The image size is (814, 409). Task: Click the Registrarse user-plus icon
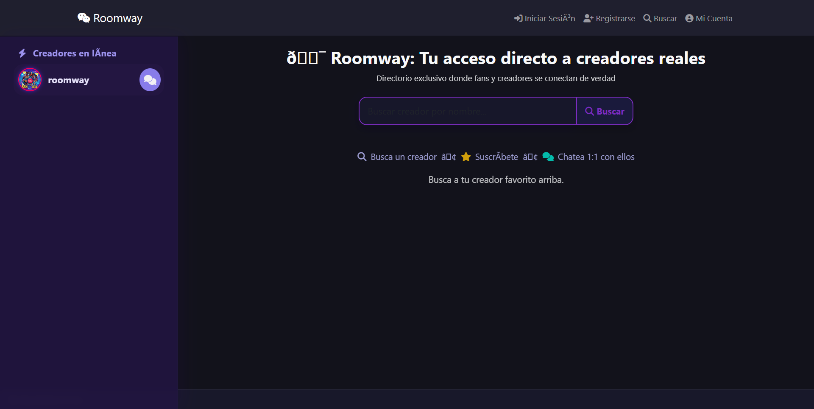click(588, 18)
